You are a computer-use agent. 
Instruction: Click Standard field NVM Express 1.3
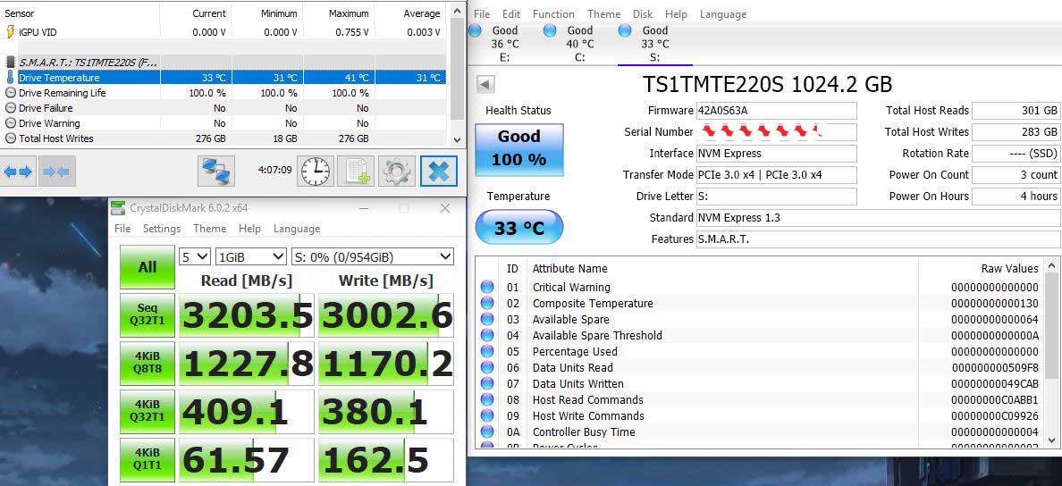[x=879, y=218]
